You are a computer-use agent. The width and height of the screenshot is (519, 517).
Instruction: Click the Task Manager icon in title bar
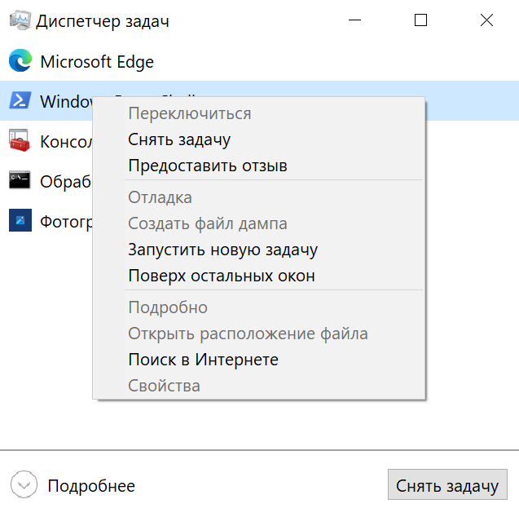tap(20, 21)
